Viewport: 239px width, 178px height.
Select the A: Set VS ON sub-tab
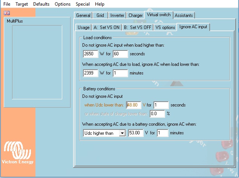pos(107,27)
